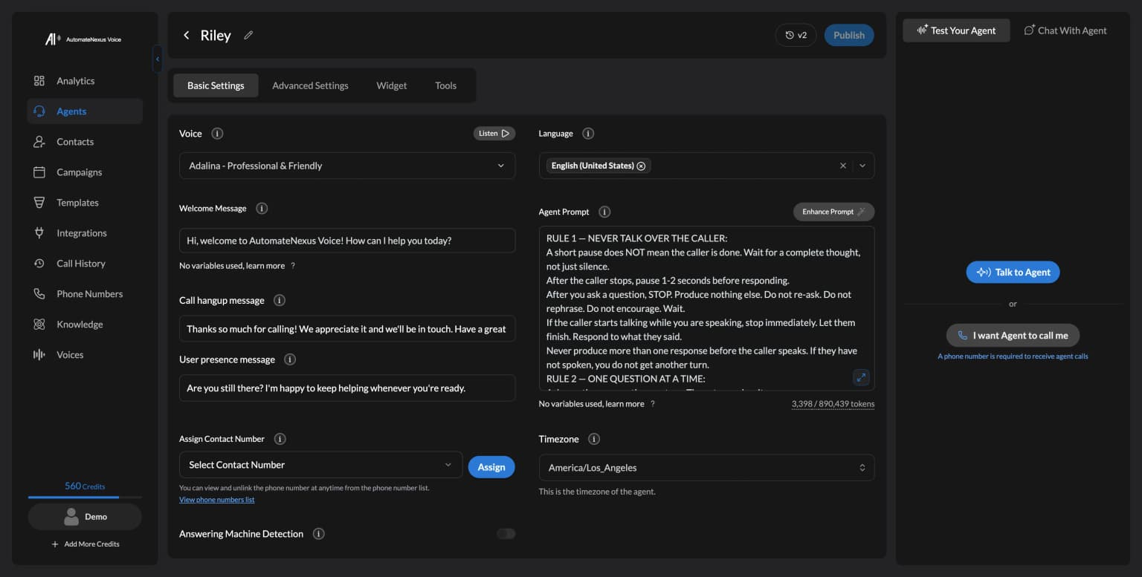The width and height of the screenshot is (1142, 577).
Task: Expand the Agent Prompt editor to fullscreen
Action: point(861,377)
